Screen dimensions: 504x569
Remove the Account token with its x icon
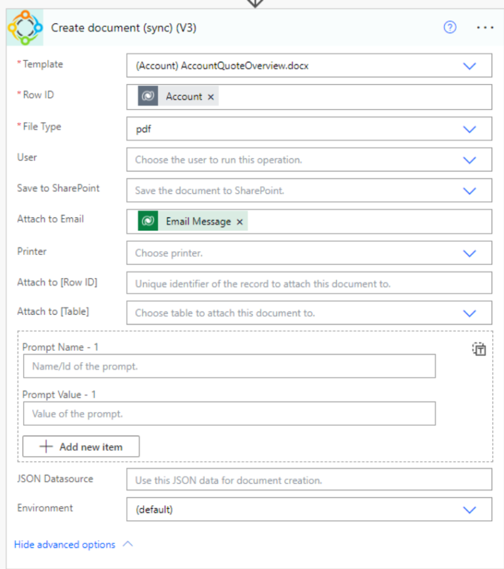(210, 97)
